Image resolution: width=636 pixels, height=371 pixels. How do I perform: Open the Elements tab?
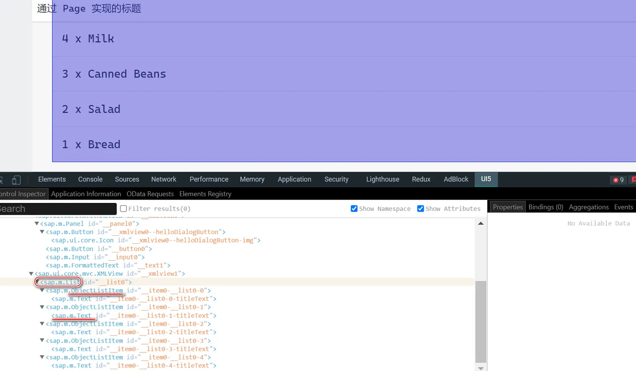52,179
